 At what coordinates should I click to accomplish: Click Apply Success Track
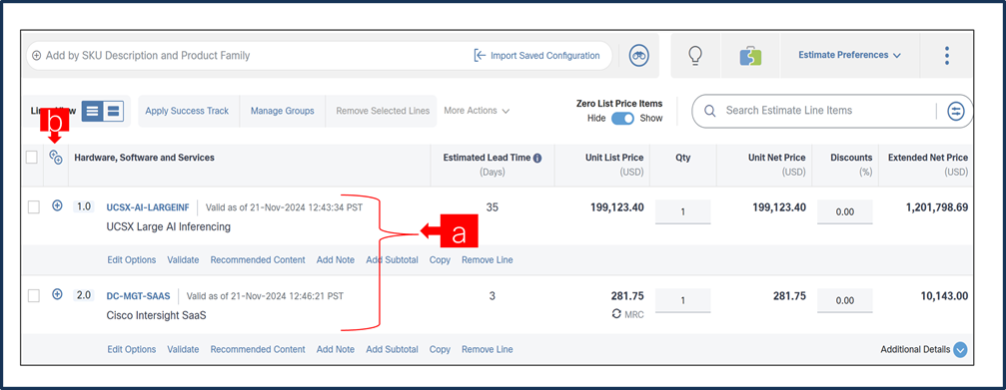point(187,111)
